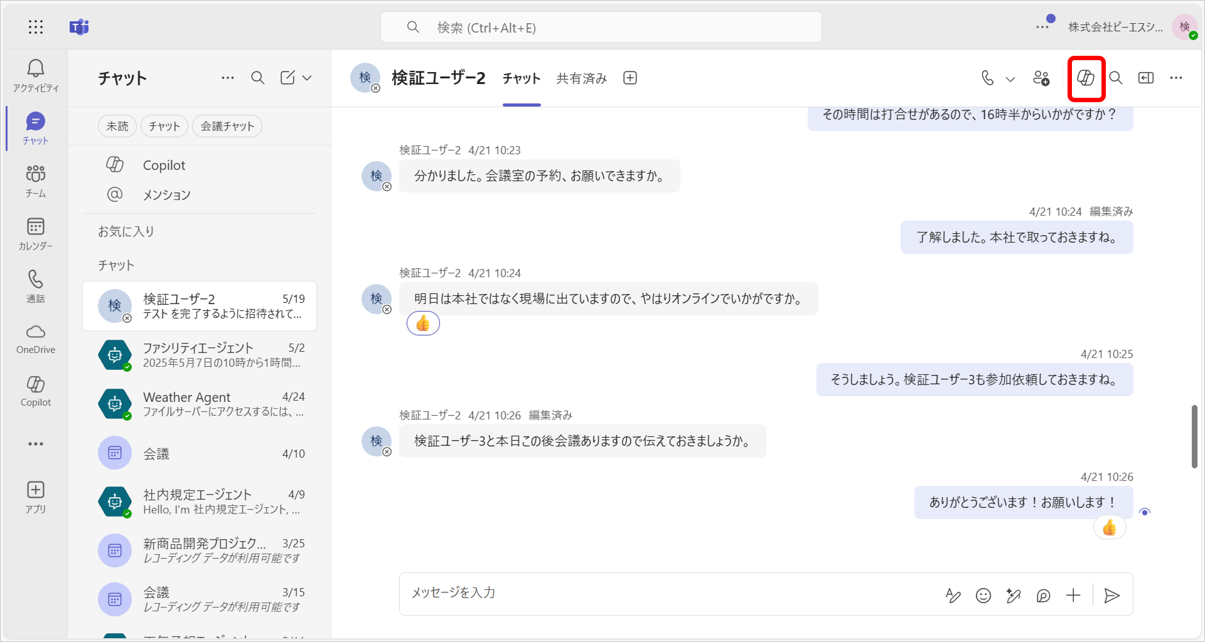Open settings and more ellipsis top bar
The image size is (1205, 642).
(1042, 27)
